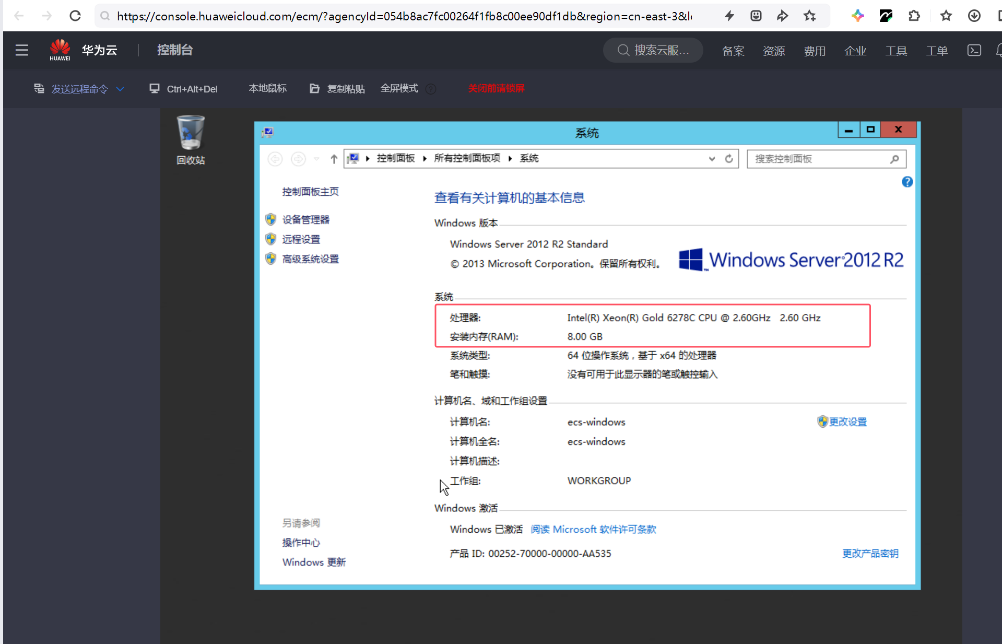Select the computer name ecs-windows

(x=596, y=421)
